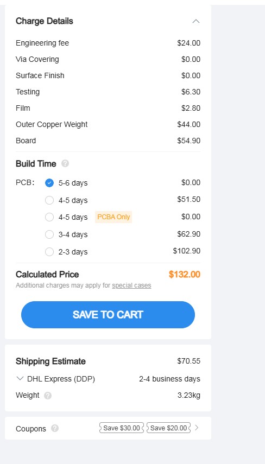Click the SAVE TO CART button
Viewport: 265px width, 464px height.
pyautogui.click(x=108, y=315)
